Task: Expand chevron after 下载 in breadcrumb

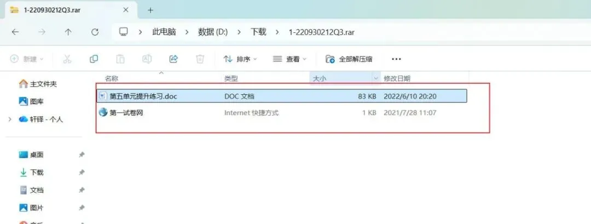Action: pyautogui.click(x=278, y=32)
